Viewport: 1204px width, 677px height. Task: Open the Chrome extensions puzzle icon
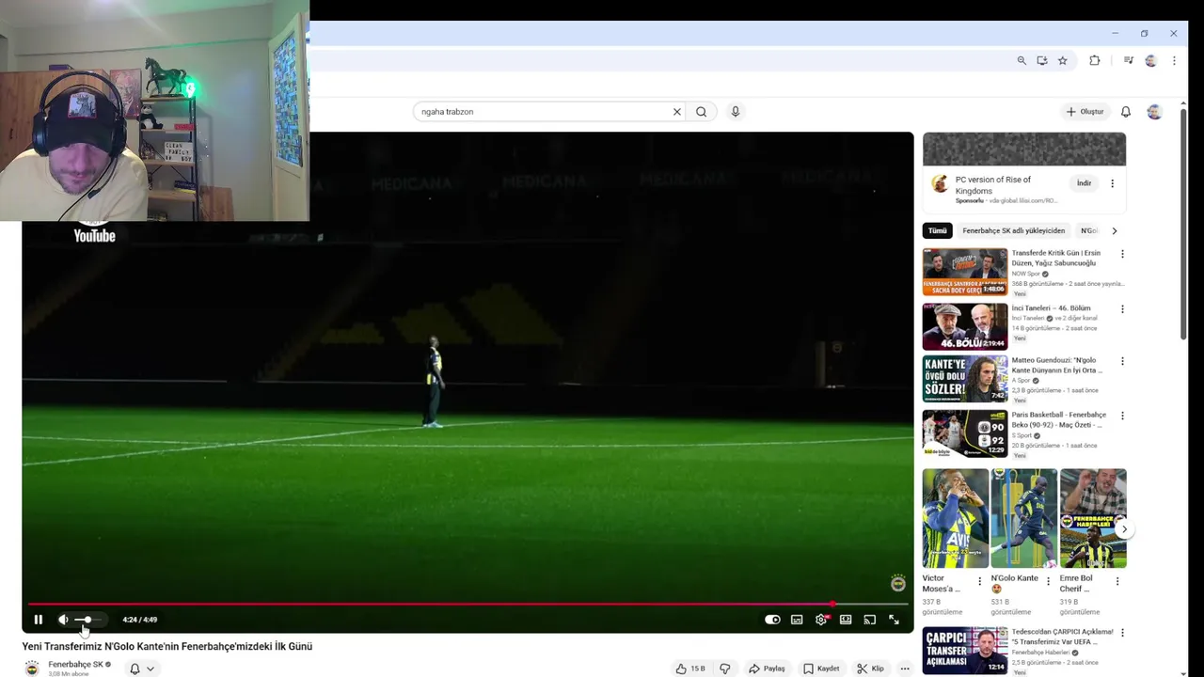(x=1095, y=60)
